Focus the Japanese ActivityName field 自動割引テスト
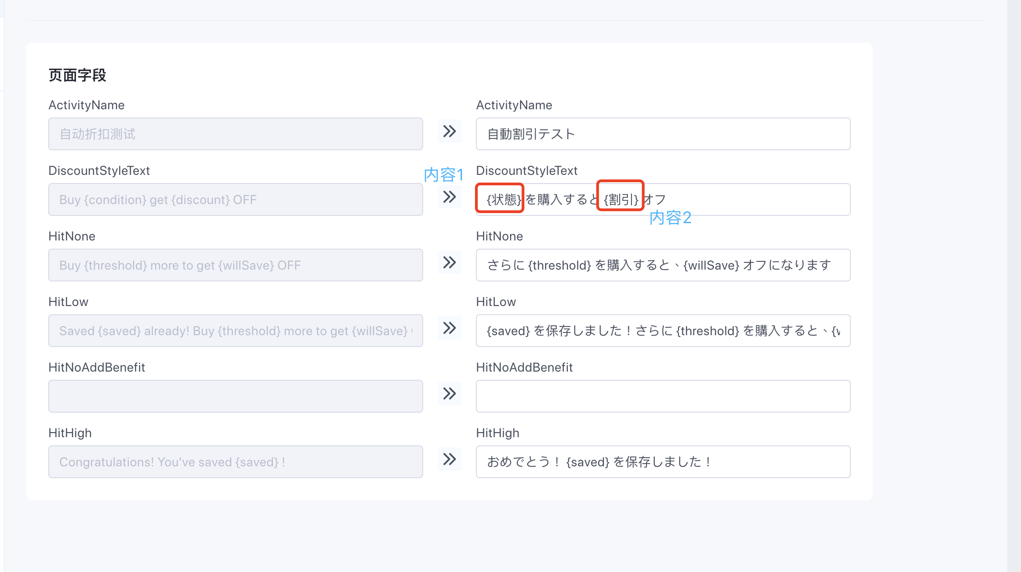Image resolution: width=1021 pixels, height=572 pixels. click(x=663, y=134)
